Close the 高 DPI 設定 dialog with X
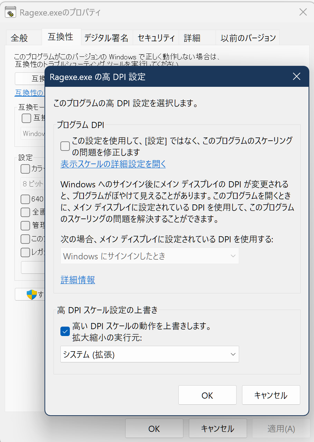The width and height of the screenshot is (314, 442). (296, 76)
